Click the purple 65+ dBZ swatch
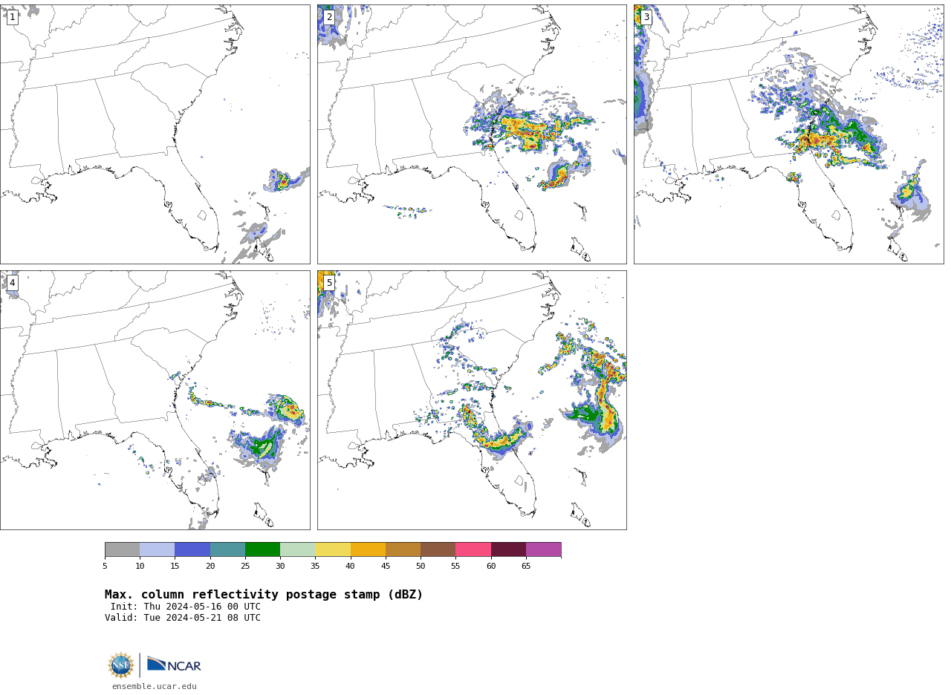951x695 pixels. pyautogui.click(x=544, y=549)
